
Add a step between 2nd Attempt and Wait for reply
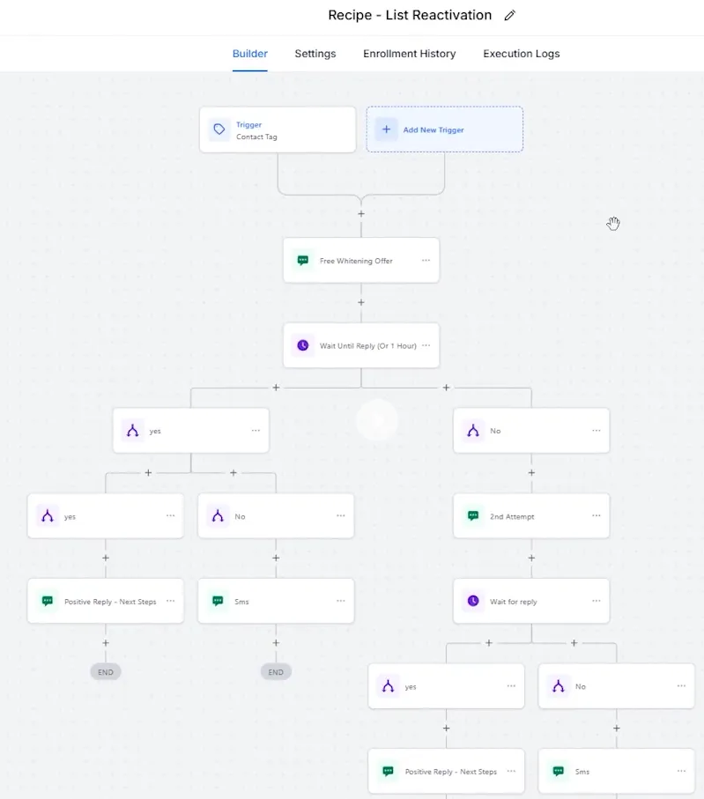tap(531, 558)
